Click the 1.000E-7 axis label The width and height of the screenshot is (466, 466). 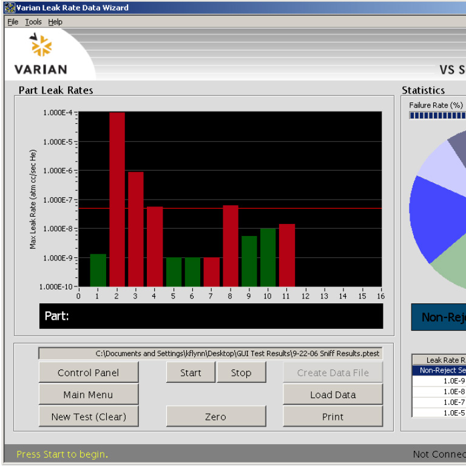click(58, 200)
